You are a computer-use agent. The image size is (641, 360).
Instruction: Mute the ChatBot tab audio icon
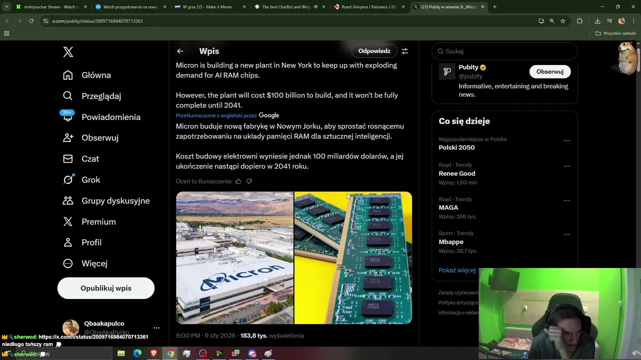pos(315,7)
